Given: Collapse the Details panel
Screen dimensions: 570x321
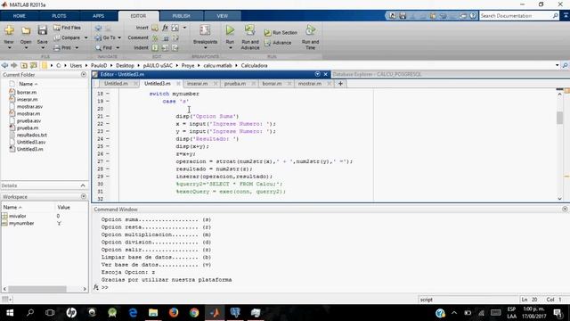Looking at the screenshot, I should (83, 185).
